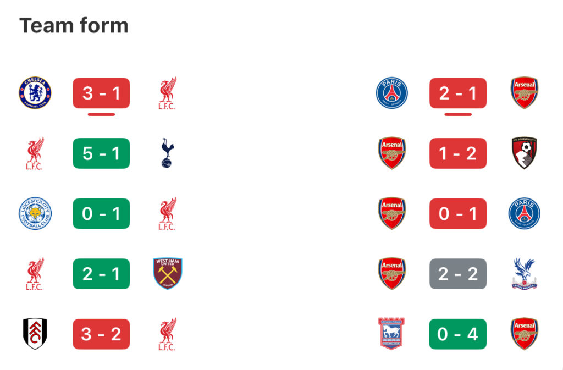Select Liverpool crest next to Tottenham match
Image resolution: width=563 pixels, height=370 pixels.
pos(35,153)
